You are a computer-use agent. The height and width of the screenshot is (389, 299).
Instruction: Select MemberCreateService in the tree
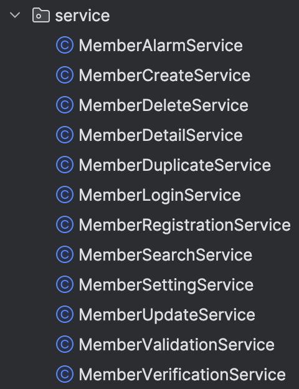164,75
